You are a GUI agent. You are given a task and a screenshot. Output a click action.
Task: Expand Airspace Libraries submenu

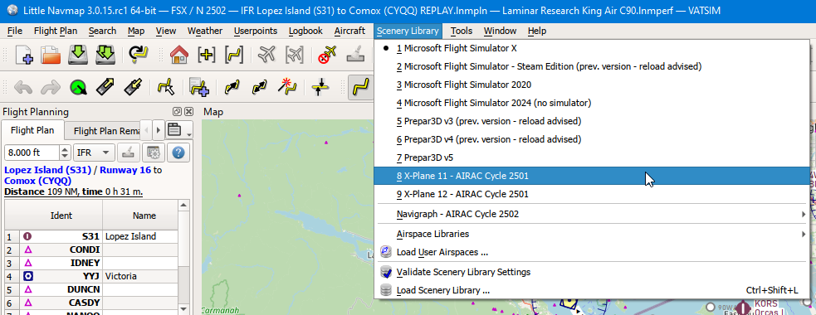coord(593,234)
